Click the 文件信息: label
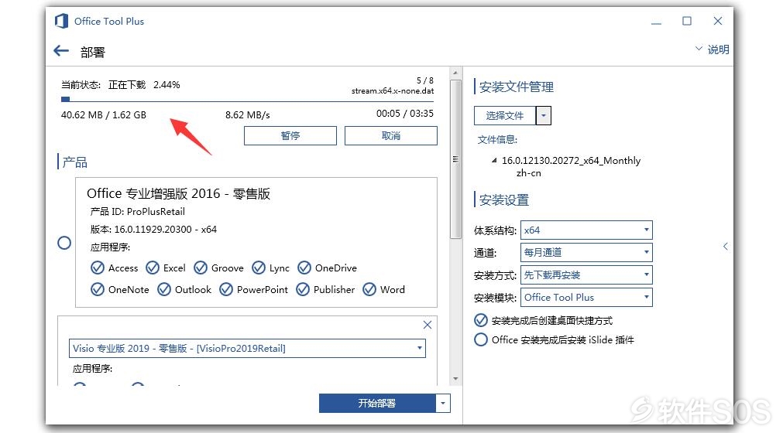This screenshot has width=783, height=433. coord(497,139)
